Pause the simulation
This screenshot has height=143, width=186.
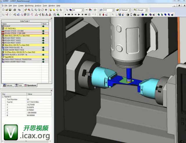76,15
